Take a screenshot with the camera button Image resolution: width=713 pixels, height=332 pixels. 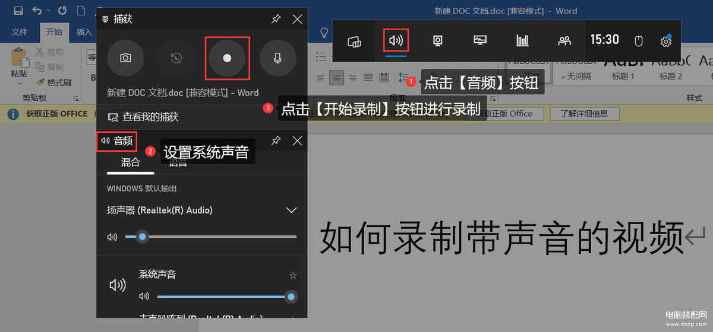[x=125, y=58]
